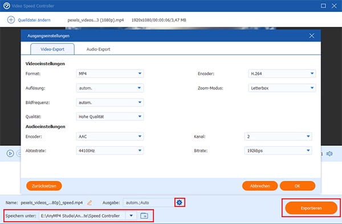Open output settings gear icon
Image resolution: width=342 pixels, height=224 pixels.
[x=180, y=202]
